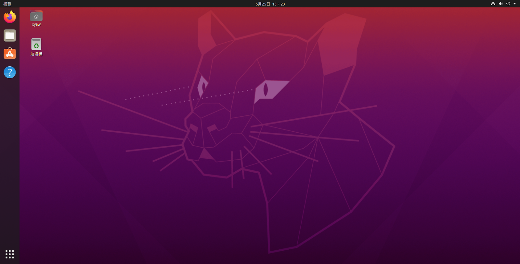The height and width of the screenshot is (264, 520).
Task: Open Firefox from the dock
Action: pos(10,17)
